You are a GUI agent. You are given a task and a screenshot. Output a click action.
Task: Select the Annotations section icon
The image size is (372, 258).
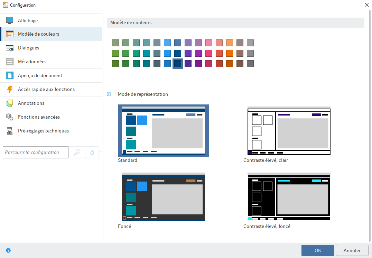click(9, 103)
